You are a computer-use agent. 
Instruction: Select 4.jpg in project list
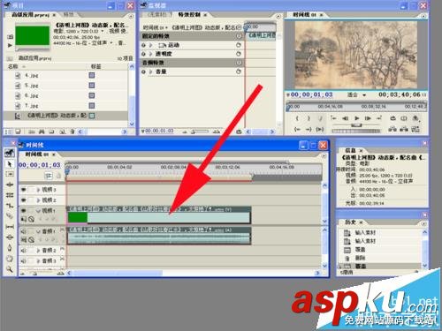pos(32,76)
